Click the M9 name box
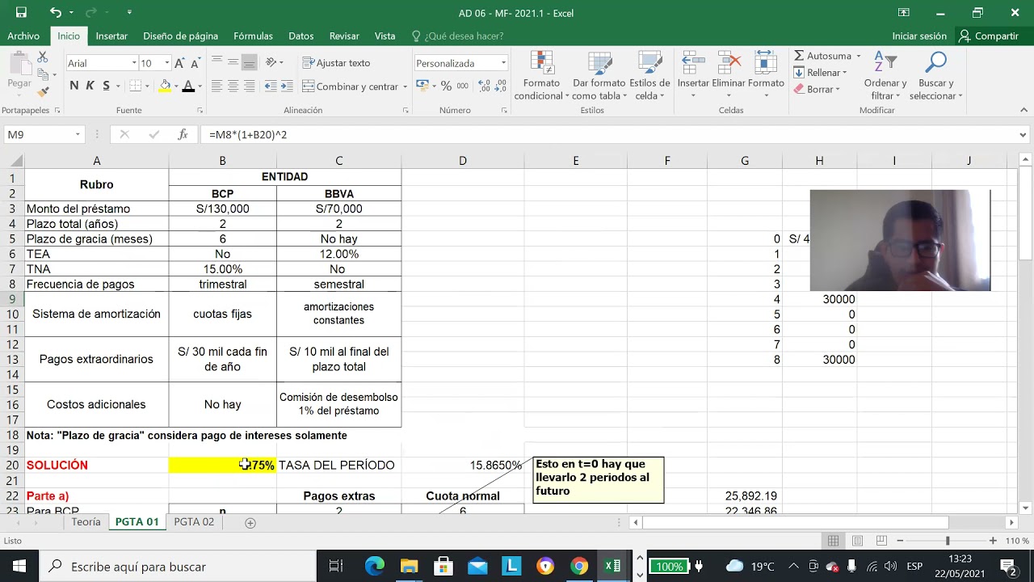 pyautogui.click(x=44, y=135)
